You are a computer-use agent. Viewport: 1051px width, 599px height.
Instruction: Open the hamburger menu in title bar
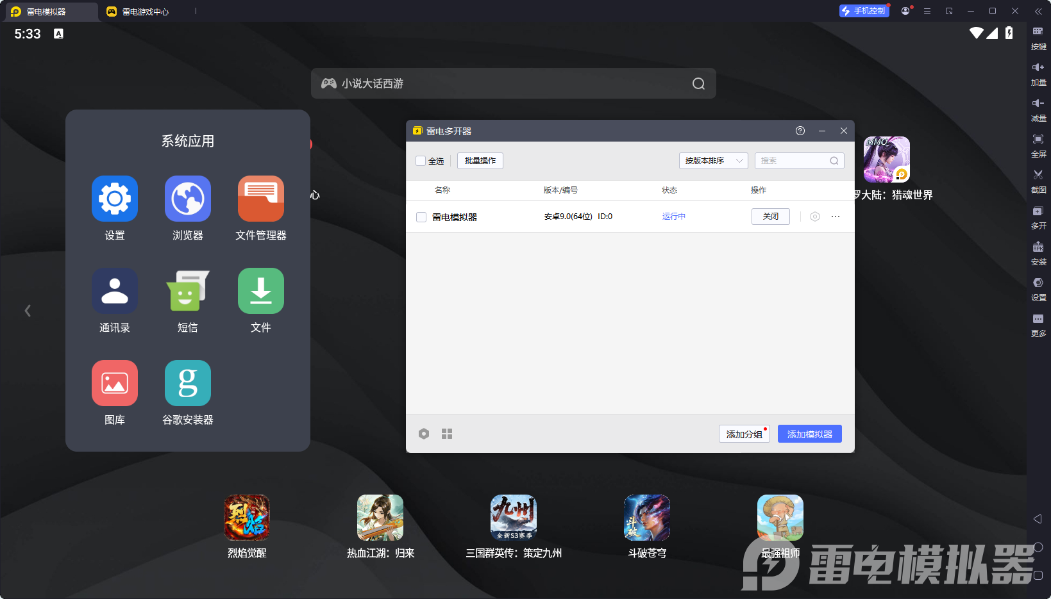pos(927,11)
